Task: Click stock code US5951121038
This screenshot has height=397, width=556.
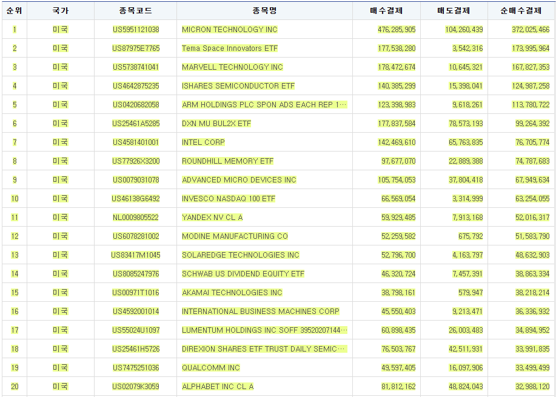Action: 136,30
